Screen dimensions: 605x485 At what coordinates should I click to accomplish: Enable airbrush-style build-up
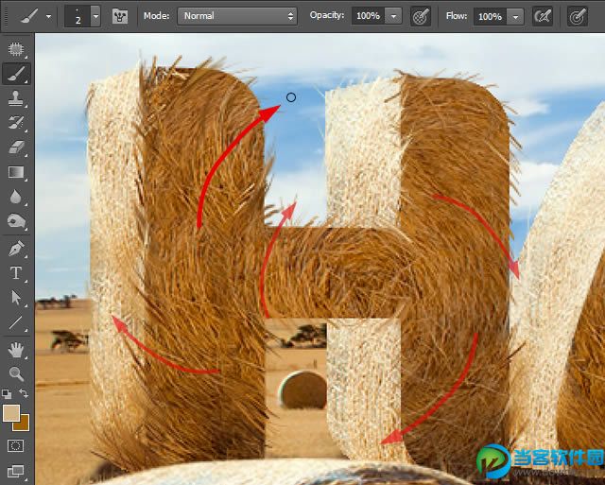click(543, 17)
